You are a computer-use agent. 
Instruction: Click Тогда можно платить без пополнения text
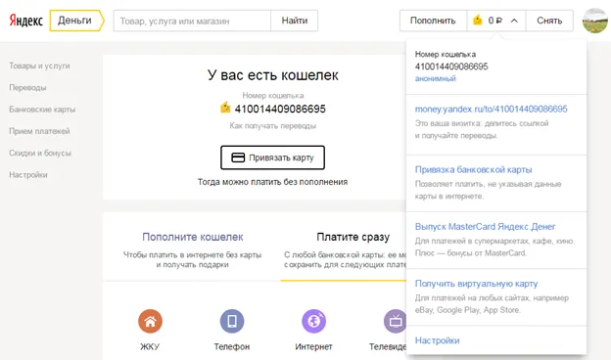click(x=273, y=182)
